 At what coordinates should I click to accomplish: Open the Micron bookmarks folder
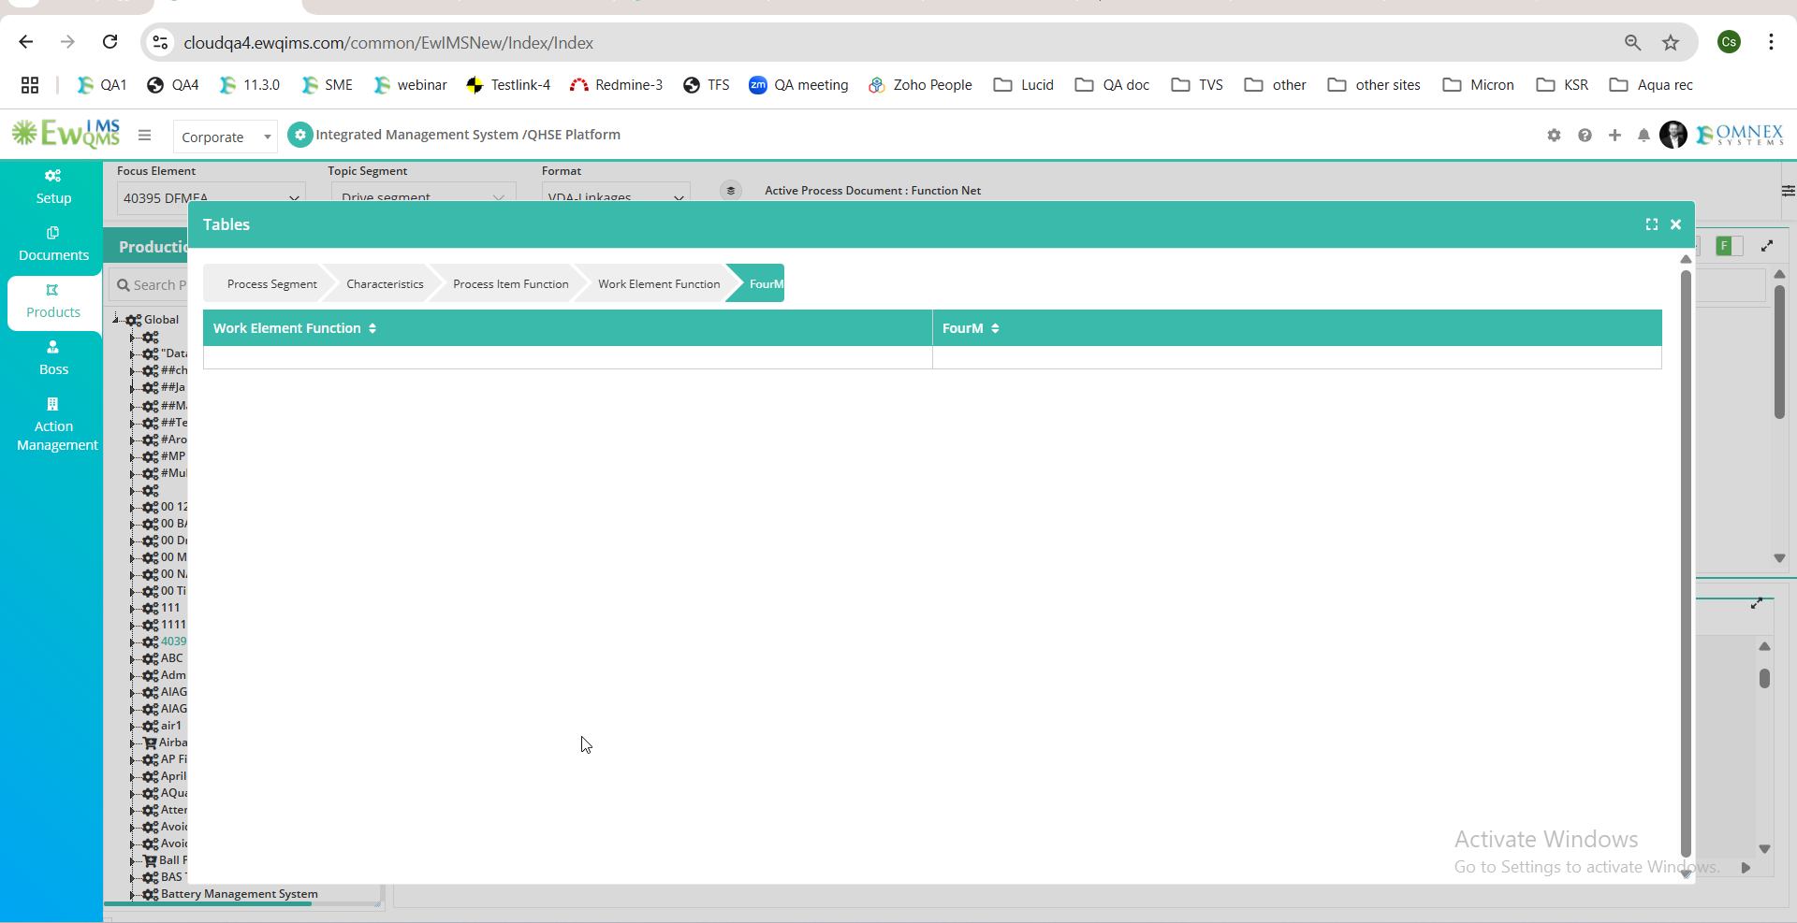tap(1479, 85)
